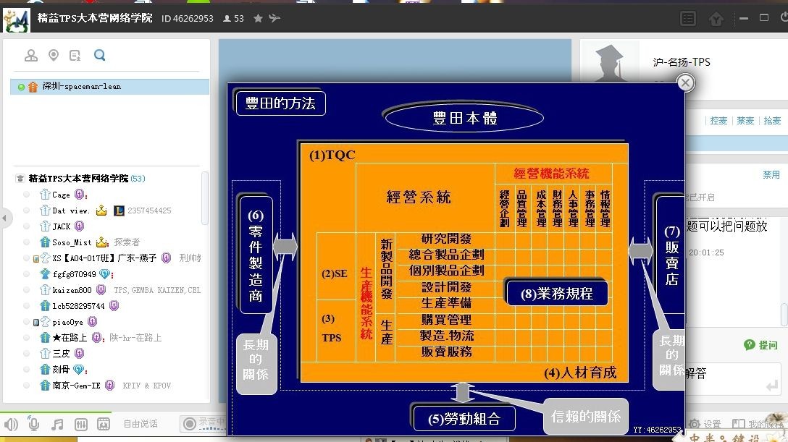Screen dimensions: 788x442
Task: Open the 自由说话 speaking mode selector
Action: click(x=141, y=424)
